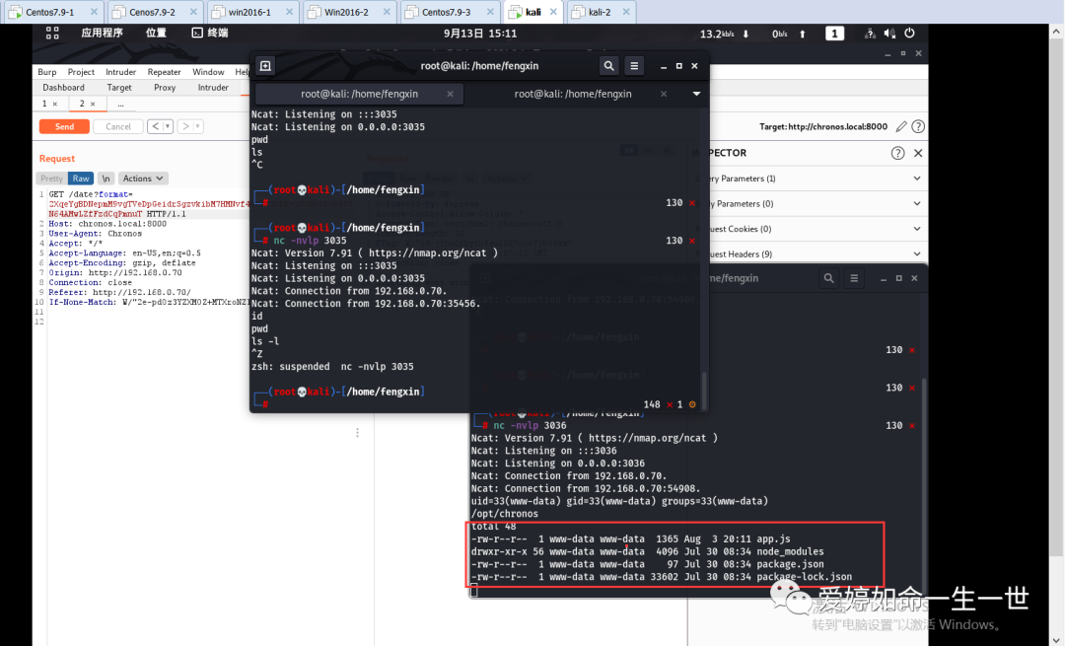1065x646 pixels.
Task: Click help icon next to Target
Action: [x=918, y=126]
